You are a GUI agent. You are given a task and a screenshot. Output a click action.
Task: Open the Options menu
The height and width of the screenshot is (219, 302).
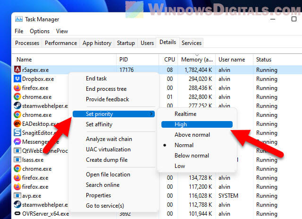tap(40, 31)
